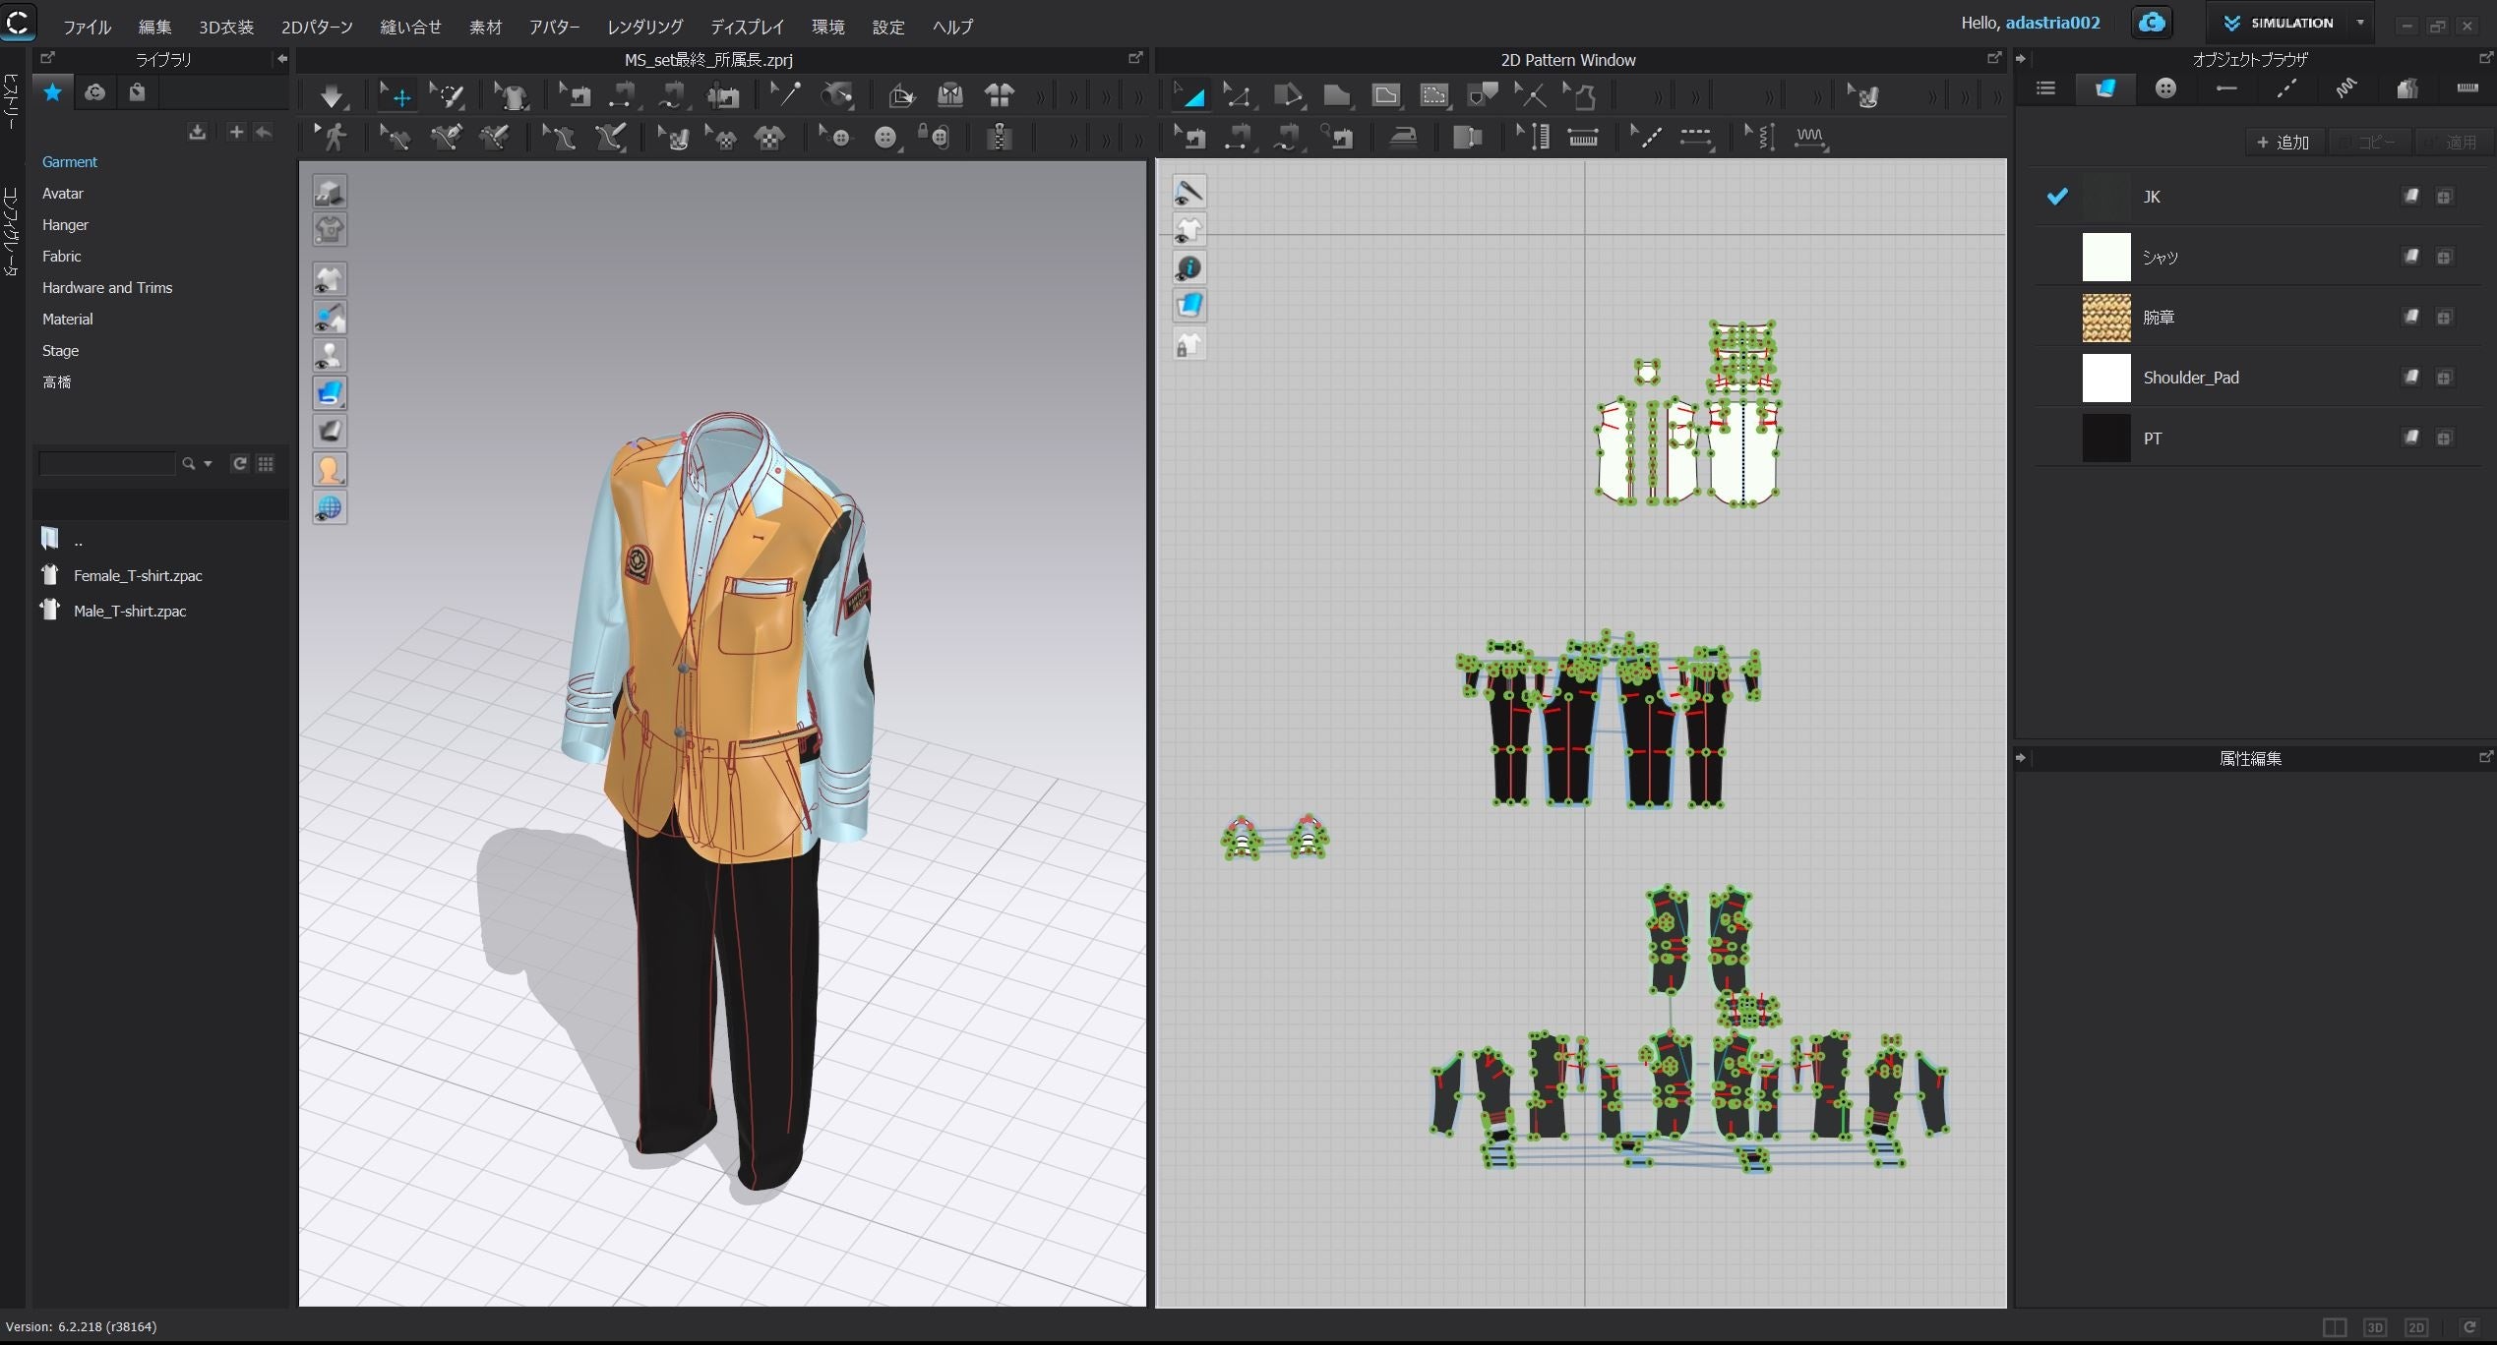The height and width of the screenshot is (1345, 2497).
Task: Toggle the JK fabric checkmark
Action: [x=2056, y=197]
